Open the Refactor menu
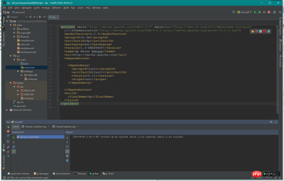Viewport: 284px width, 181px height. click(56, 7)
